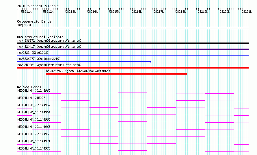Open the NEDD4L|NM_001243960 transcript label
257x155 pixels.
pyautogui.click(x=34, y=91)
